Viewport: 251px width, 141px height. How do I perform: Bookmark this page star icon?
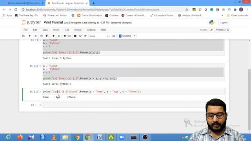(x=187, y=9)
